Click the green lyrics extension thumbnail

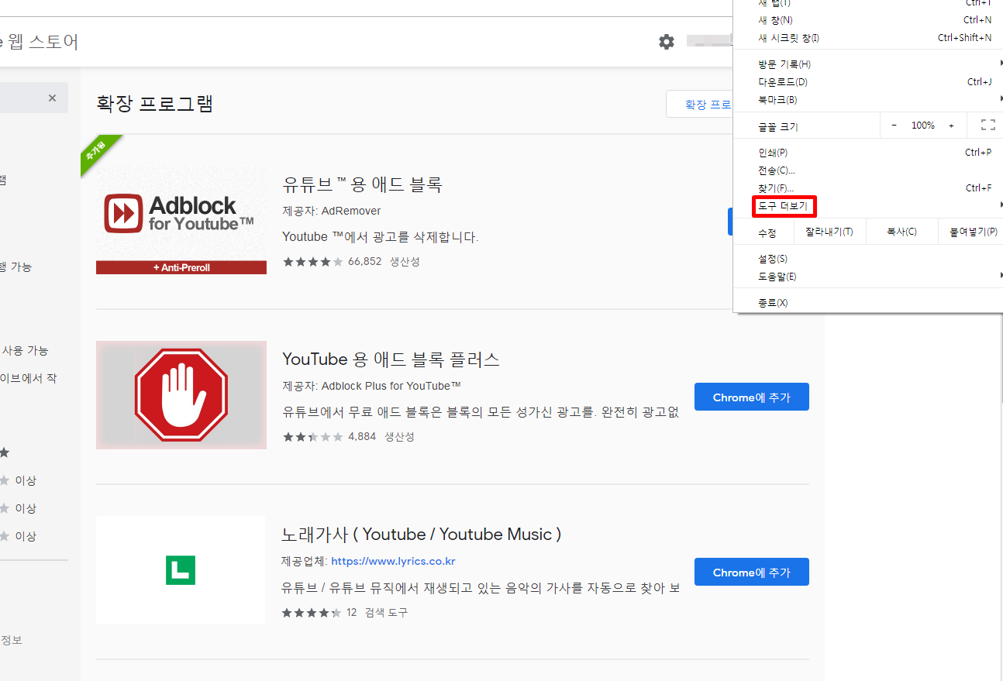pos(181,570)
